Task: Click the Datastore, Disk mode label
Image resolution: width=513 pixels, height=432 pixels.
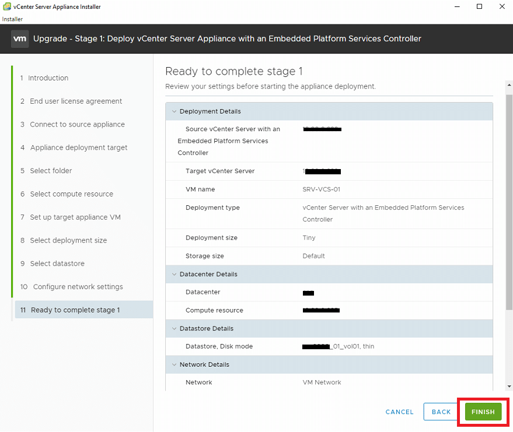Action: pos(219,346)
